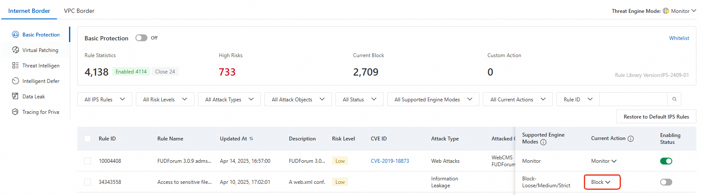Viewport: 702px width, 195px height.
Task: Open the Rule ID search-type dropdown
Action: click(x=578, y=99)
